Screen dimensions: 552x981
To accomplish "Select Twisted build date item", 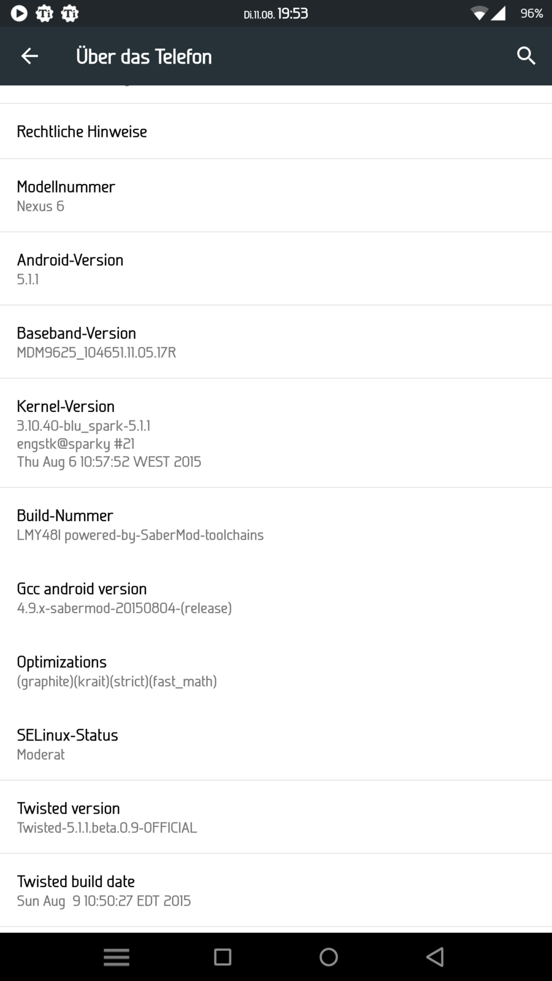I will click(276, 890).
